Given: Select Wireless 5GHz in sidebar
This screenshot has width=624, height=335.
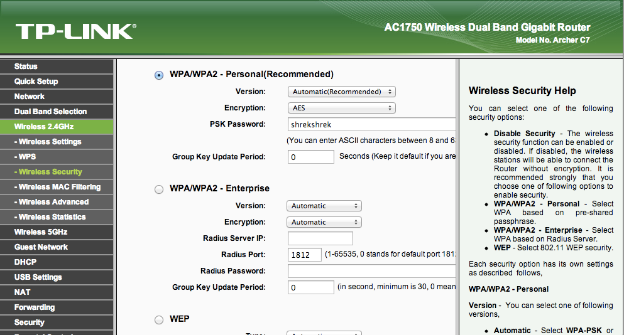Looking at the screenshot, I should [x=41, y=232].
